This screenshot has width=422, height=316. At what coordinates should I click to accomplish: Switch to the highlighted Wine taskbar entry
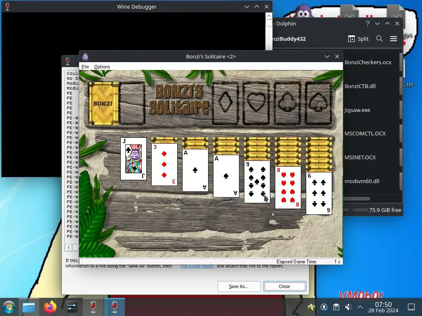(x=115, y=307)
